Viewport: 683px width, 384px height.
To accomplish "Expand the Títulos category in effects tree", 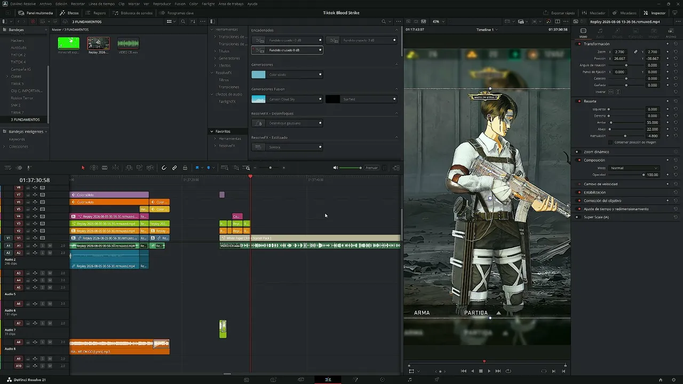I will pos(215,51).
